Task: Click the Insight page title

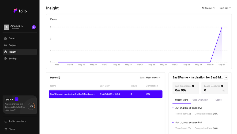Action: point(52,8)
